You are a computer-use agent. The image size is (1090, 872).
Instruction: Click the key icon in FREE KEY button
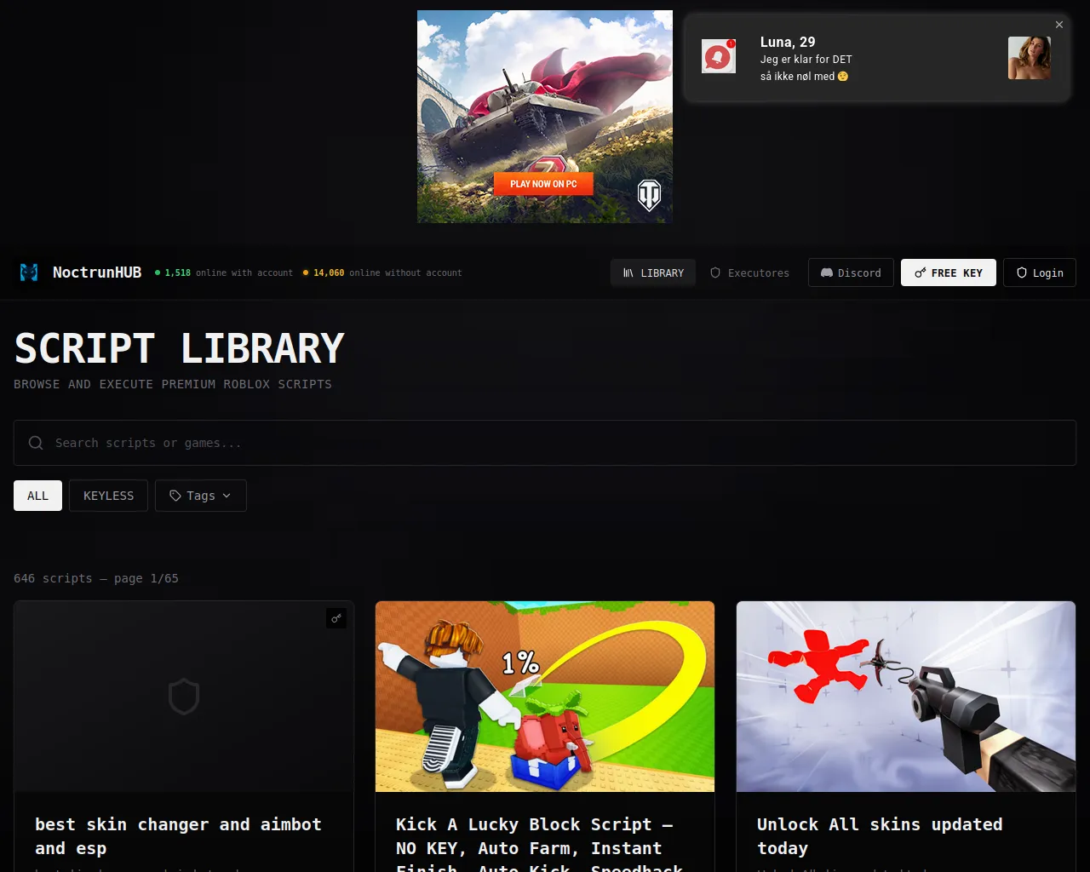tap(920, 272)
